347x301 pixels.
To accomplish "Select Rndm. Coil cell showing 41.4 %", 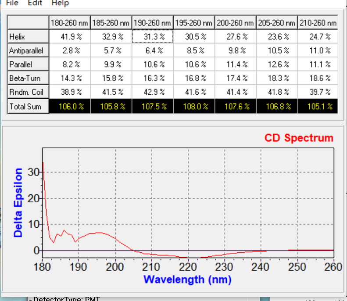I will (236, 92).
